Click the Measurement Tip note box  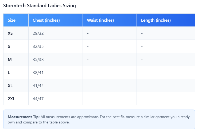click(x=99, y=119)
